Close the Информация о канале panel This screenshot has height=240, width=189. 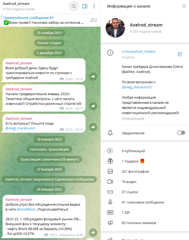click(184, 6)
